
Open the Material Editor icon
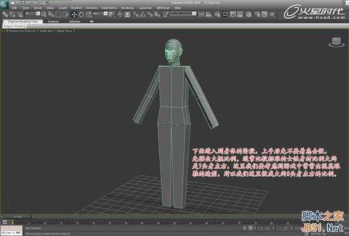248,15
